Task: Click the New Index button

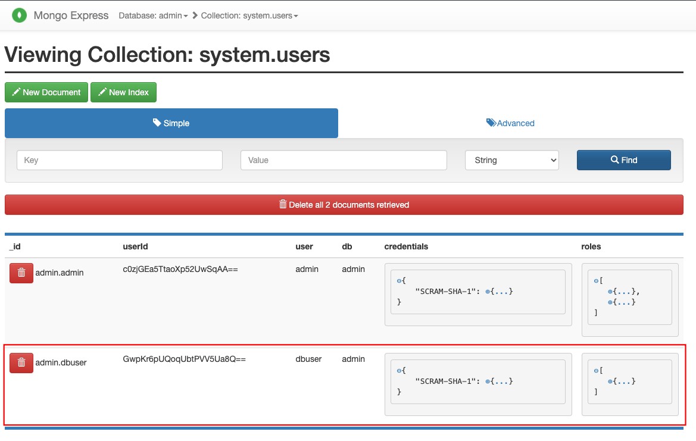Action: [x=123, y=92]
